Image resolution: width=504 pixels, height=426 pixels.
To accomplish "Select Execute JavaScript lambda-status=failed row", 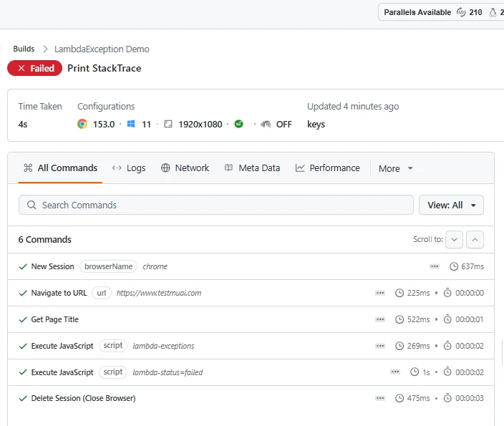I will coord(251,372).
